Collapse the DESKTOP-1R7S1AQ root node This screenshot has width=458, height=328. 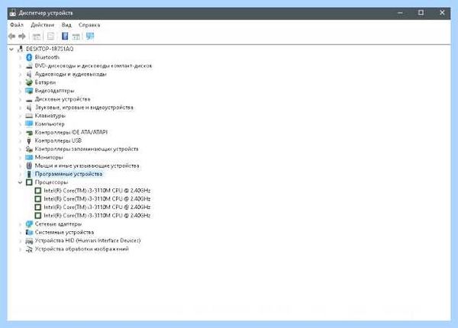tap(11, 49)
